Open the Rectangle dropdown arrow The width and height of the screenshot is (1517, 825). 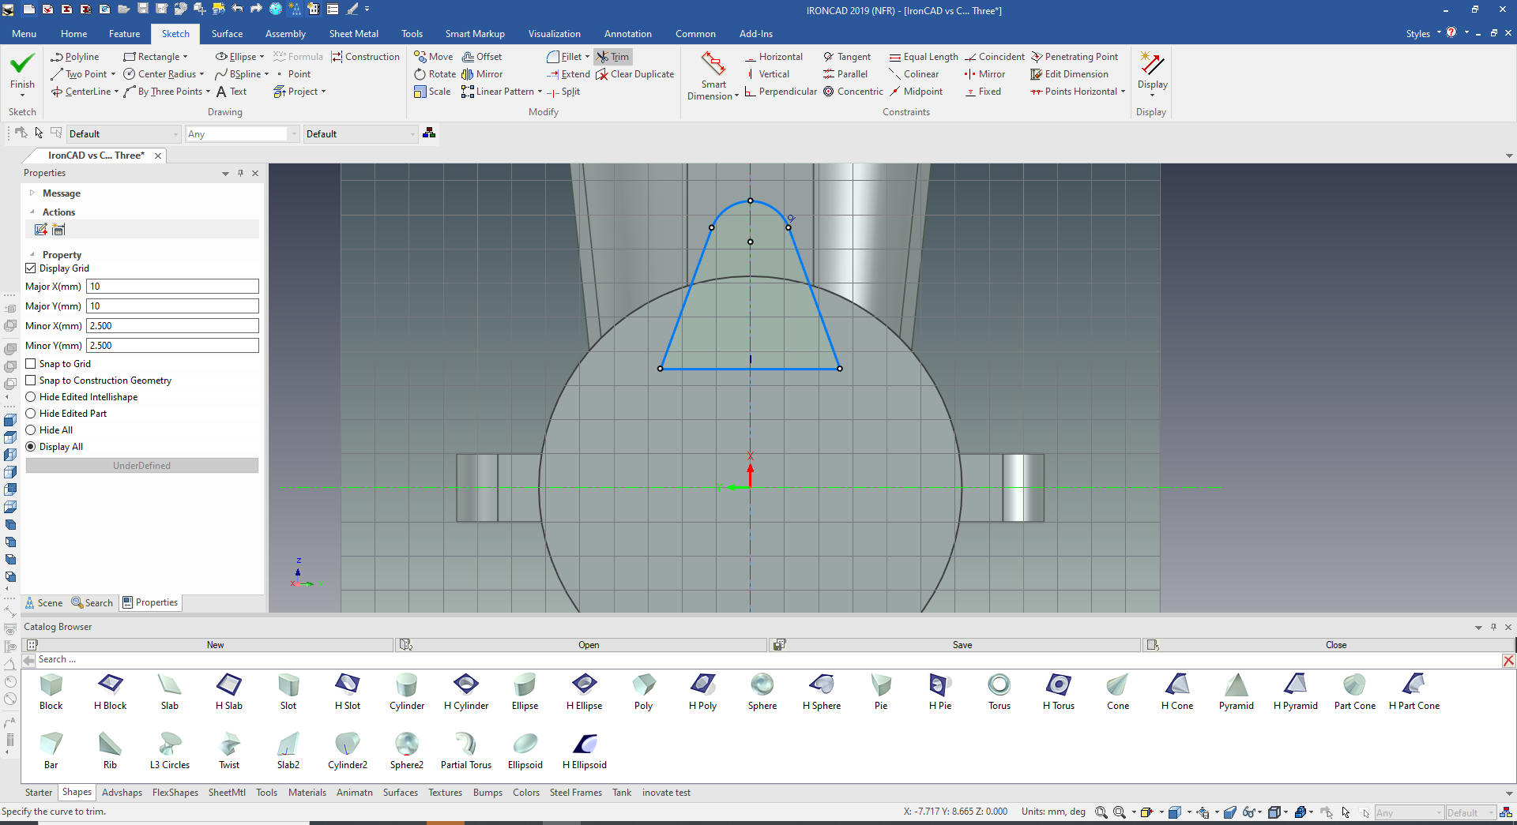point(186,57)
